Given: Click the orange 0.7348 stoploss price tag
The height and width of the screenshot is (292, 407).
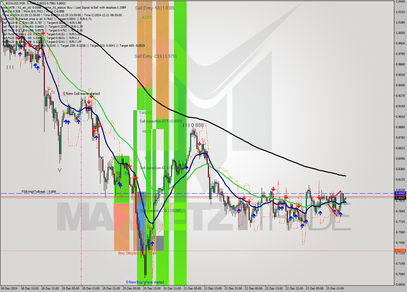Looking at the screenshot, I should 400,251.
